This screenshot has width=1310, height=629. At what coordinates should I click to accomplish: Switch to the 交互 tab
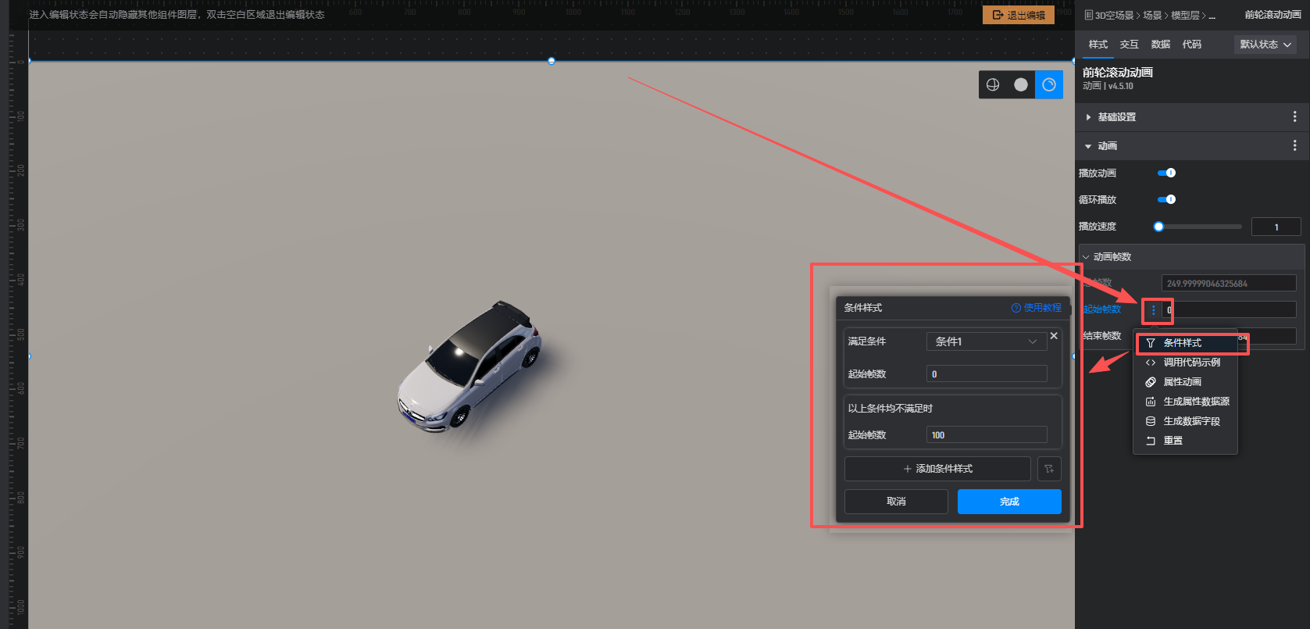[1129, 45]
